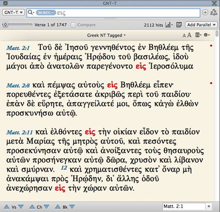Enable the Compare checkbox

click(x=73, y=25)
